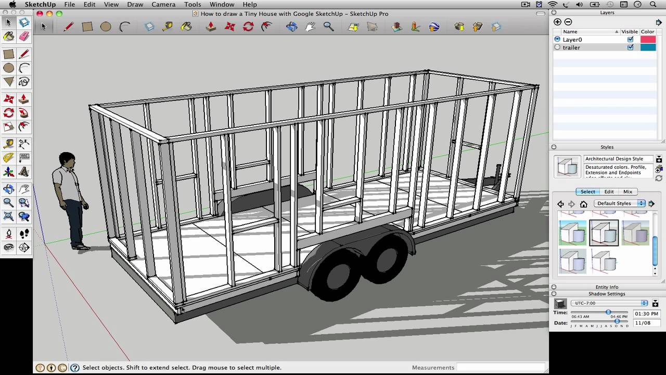Image resolution: width=666 pixels, height=375 pixels.
Task: Collapse the Entity Info panel
Action: tap(554, 286)
